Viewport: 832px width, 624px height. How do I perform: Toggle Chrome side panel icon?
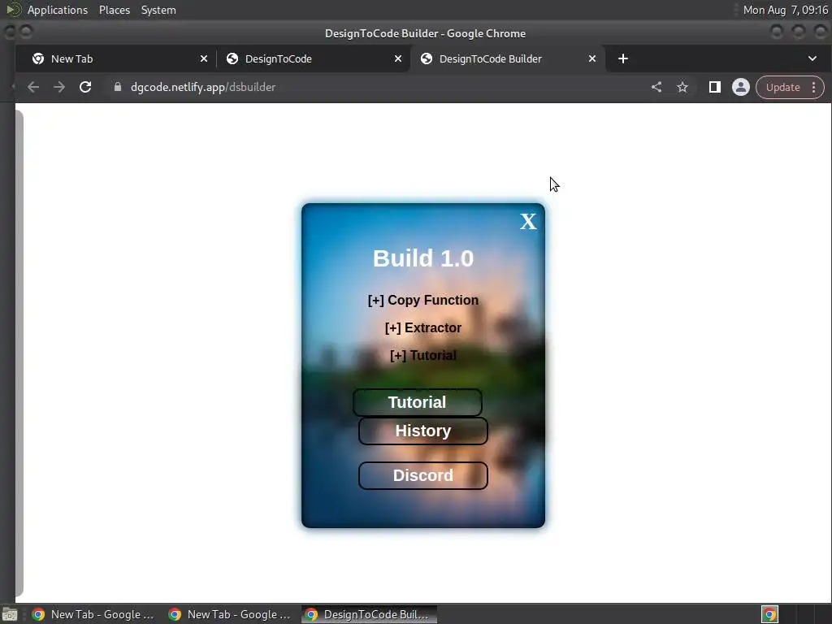[x=715, y=87]
